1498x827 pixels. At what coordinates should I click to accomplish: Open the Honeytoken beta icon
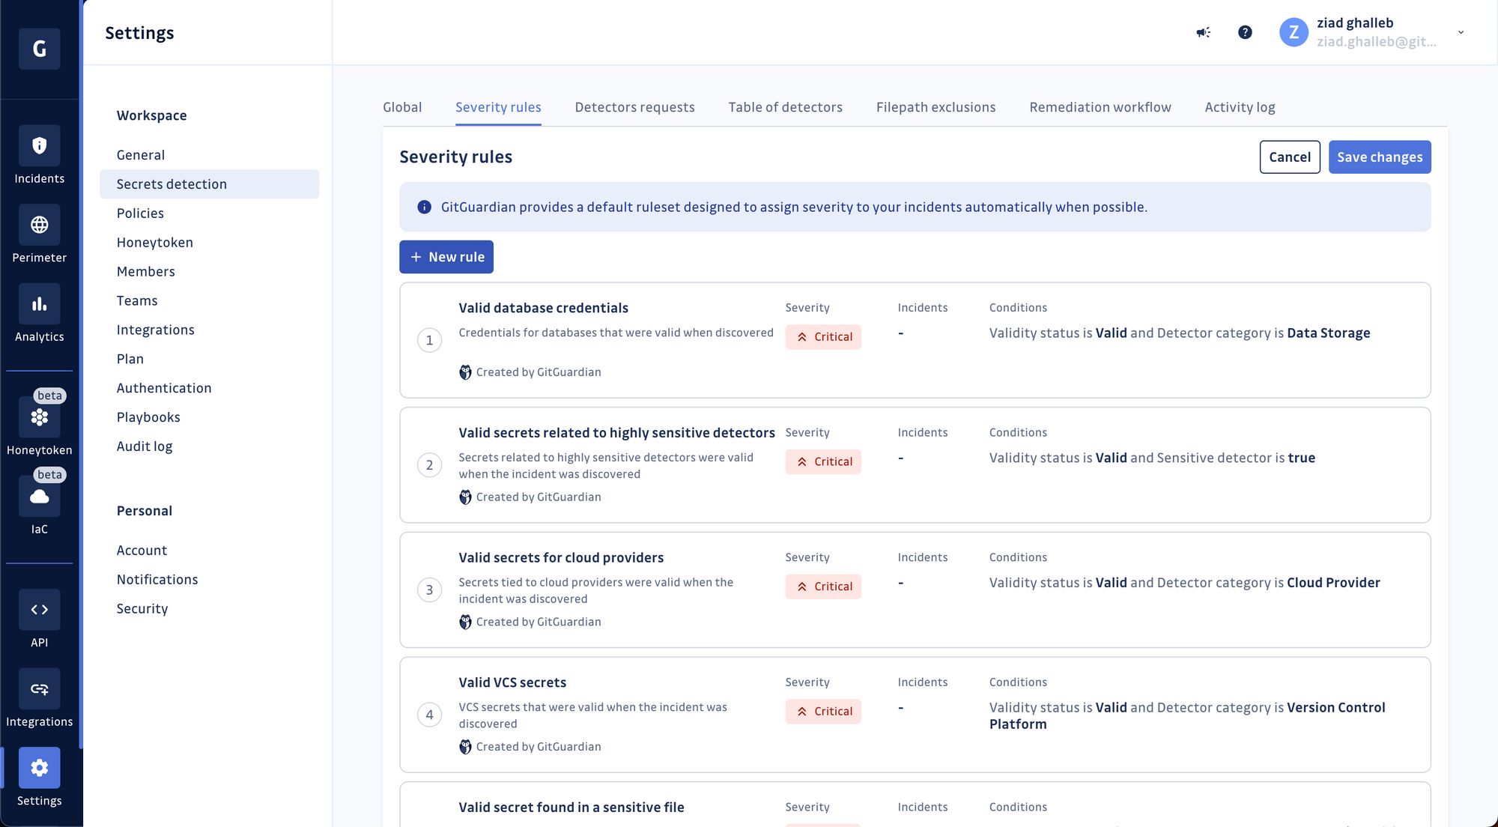point(39,417)
